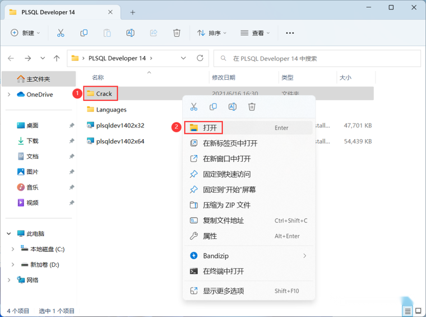Open the 排序 (Sort) dropdown
The width and height of the screenshot is (426, 317).
(x=212, y=33)
